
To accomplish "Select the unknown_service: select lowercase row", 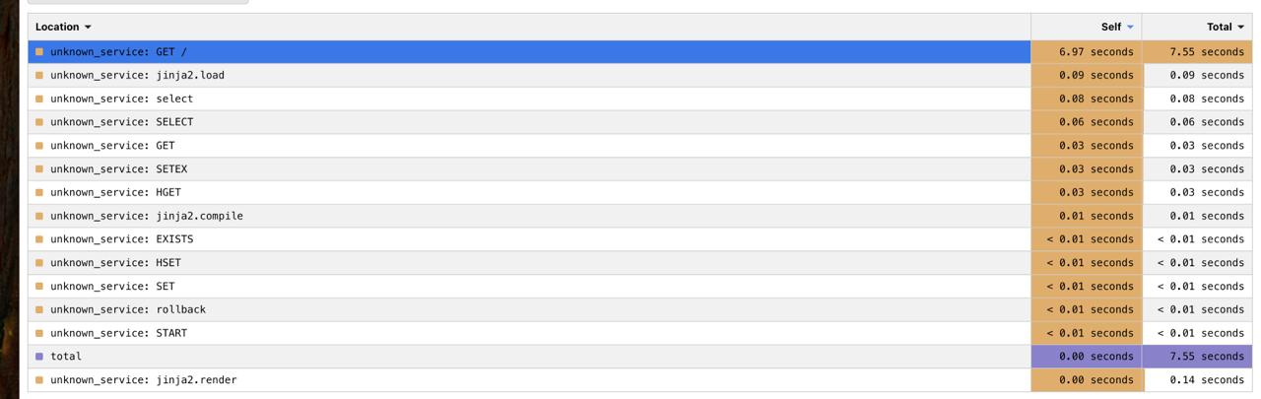I will click(x=640, y=99).
